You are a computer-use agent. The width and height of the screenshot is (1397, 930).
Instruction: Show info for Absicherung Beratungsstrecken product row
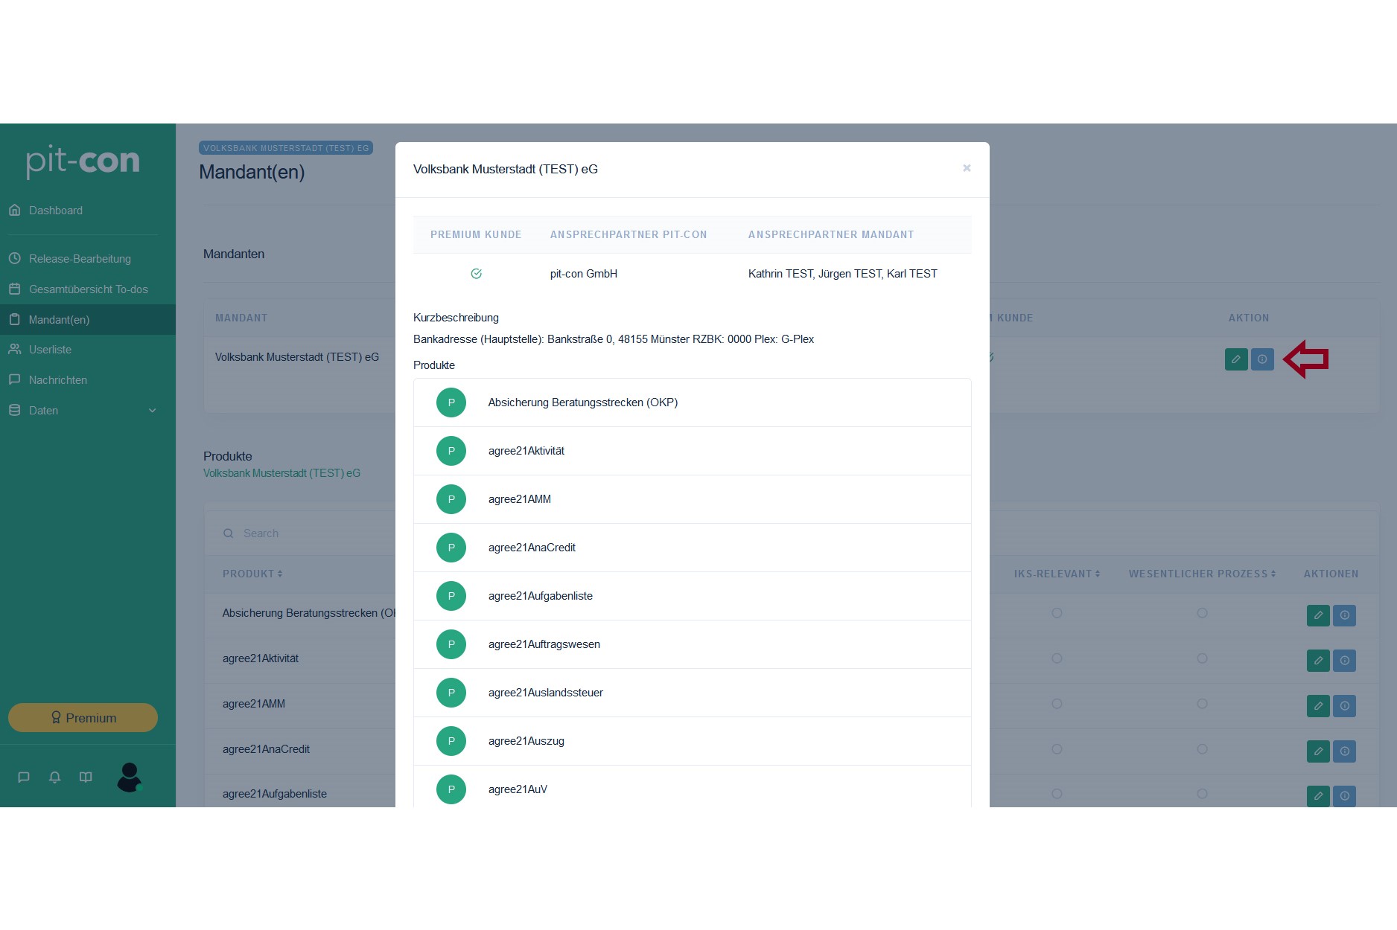coord(1344,615)
